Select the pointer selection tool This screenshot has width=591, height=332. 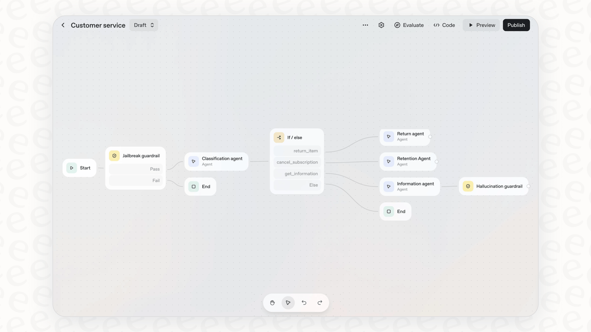coord(288,302)
